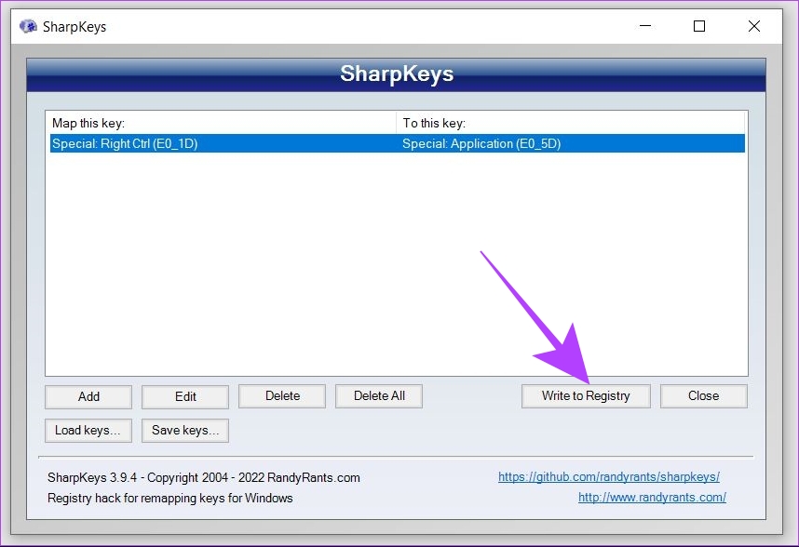Click the Close button beside Write to Registry
Viewport: 799px width, 547px height.
704,396
